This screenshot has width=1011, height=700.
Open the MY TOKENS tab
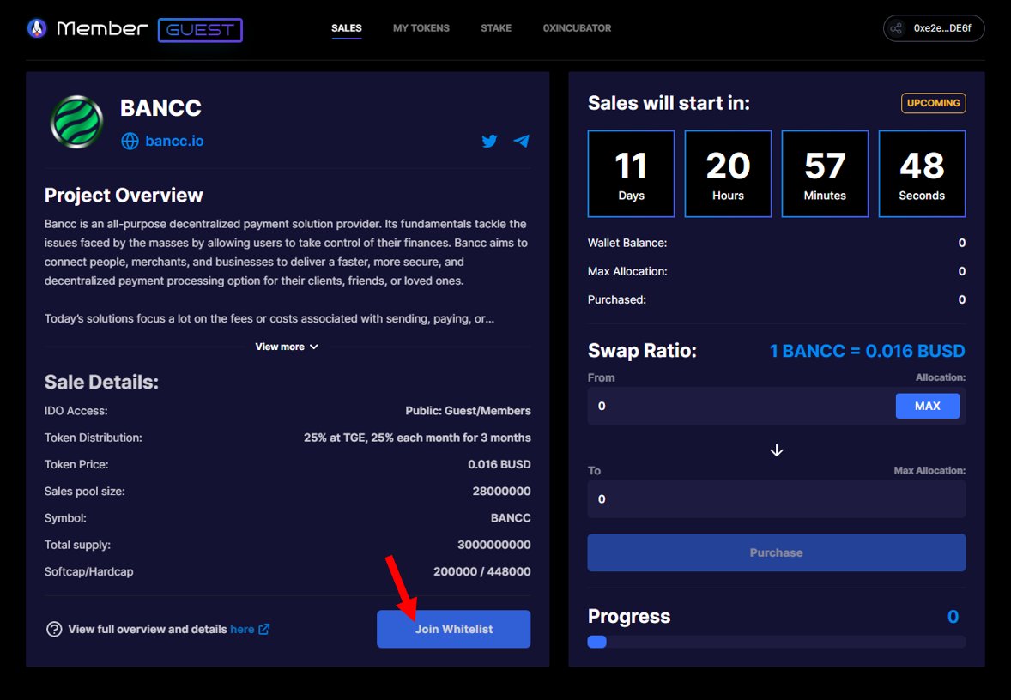tap(421, 28)
